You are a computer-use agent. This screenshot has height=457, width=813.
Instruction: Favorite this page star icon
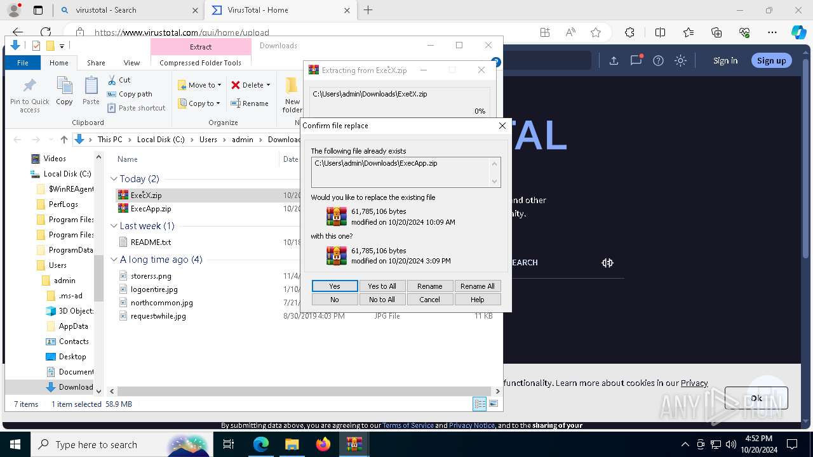pyautogui.click(x=595, y=32)
